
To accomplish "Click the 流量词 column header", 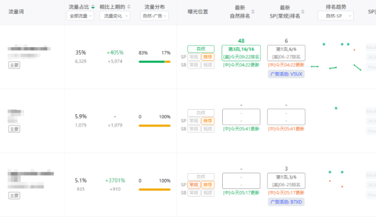I will [16, 12].
